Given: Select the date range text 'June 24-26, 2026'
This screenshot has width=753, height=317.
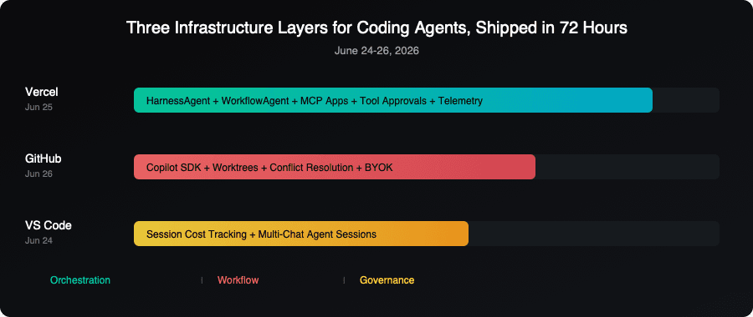Looking at the screenshot, I should pos(376,51).
